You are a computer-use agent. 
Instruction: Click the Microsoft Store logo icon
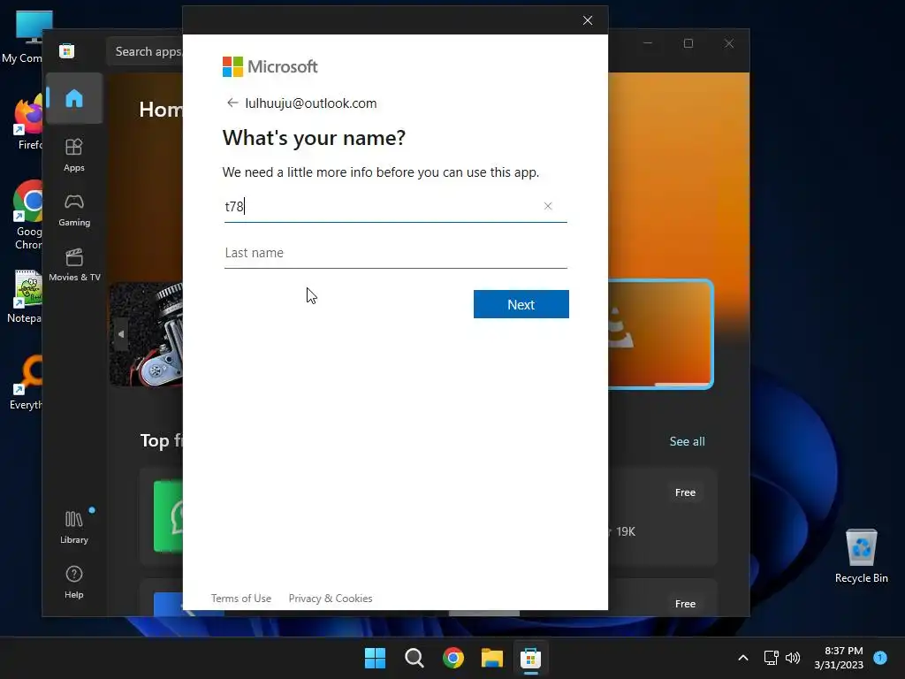pos(67,50)
